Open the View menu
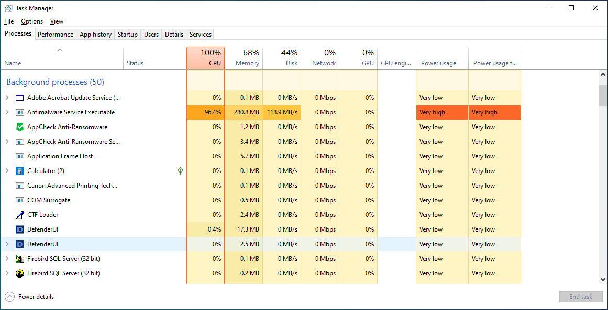This screenshot has width=608, height=310. 57,21
